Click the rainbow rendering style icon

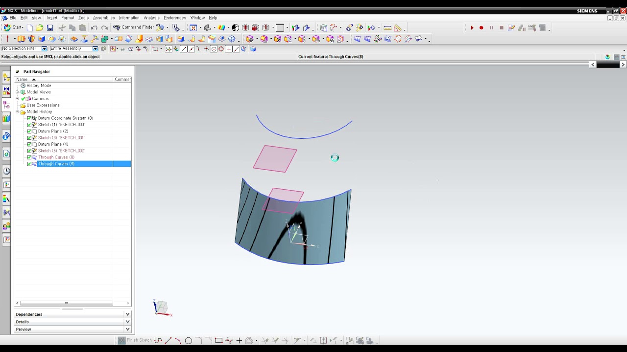tap(222, 28)
